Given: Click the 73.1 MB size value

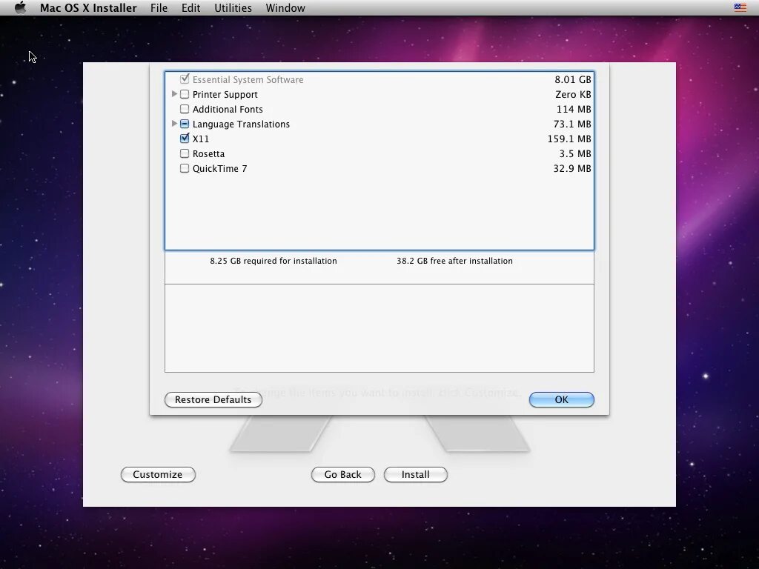Looking at the screenshot, I should click(x=572, y=124).
